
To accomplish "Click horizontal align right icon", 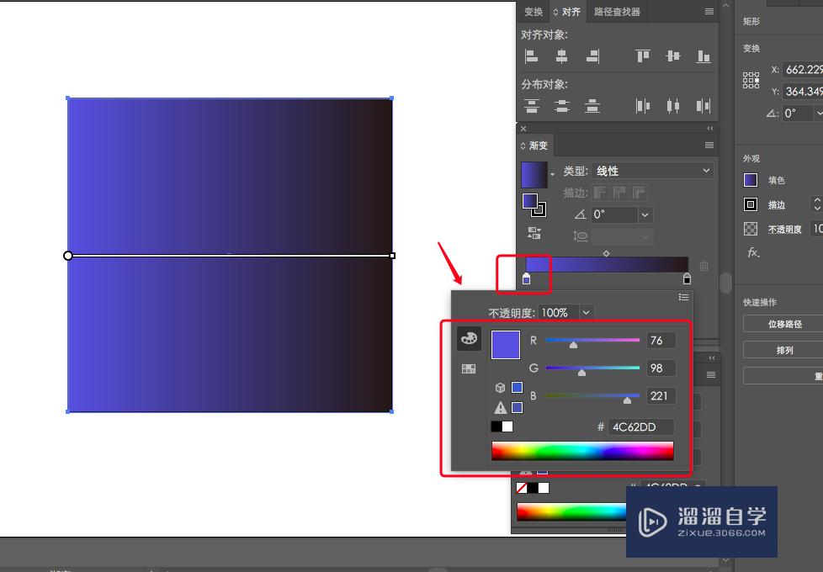I will [593, 56].
